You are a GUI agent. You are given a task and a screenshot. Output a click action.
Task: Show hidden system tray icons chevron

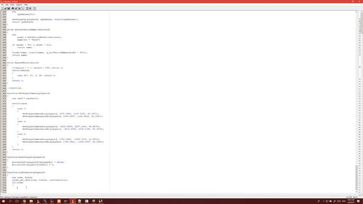[324, 201]
